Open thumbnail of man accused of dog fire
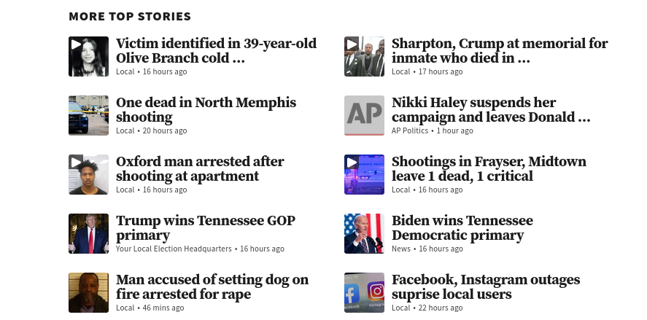 (x=88, y=292)
